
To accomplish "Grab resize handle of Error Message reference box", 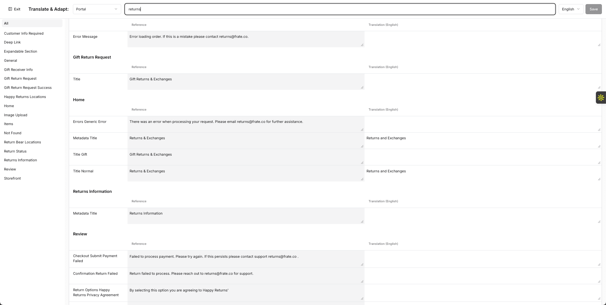I will pos(362,45).
